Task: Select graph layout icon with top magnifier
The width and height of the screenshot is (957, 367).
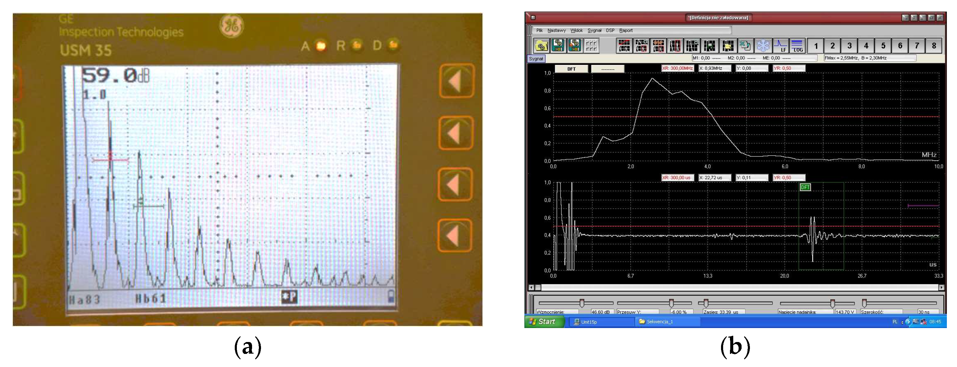Action: pos(641,46)
